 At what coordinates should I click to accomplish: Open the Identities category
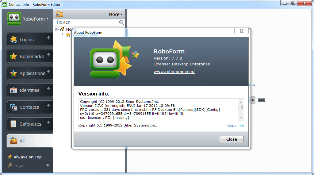(30, 90)
